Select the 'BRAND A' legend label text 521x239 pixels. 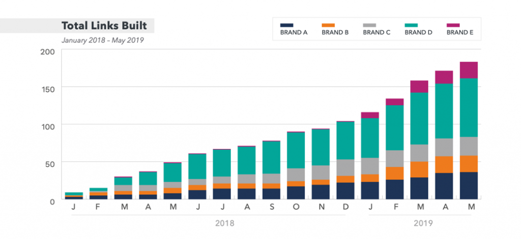click(294, 33)
